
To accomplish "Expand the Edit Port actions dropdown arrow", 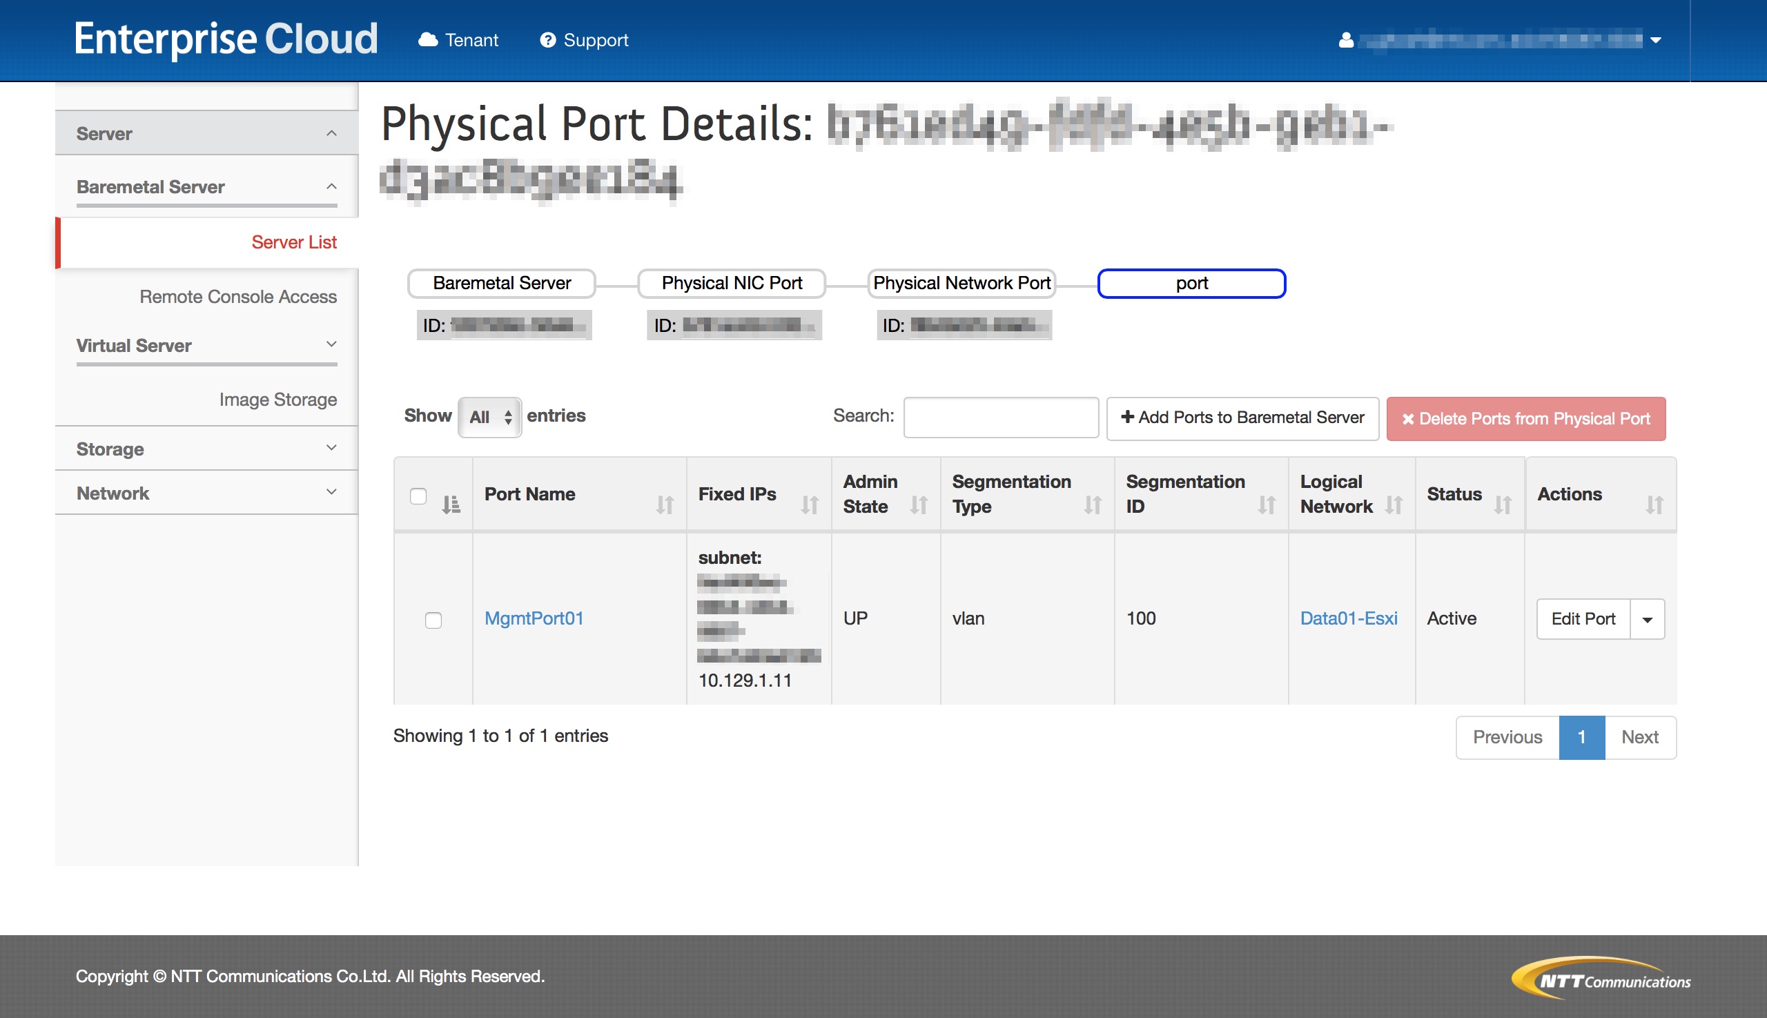I will [1647, 619].
